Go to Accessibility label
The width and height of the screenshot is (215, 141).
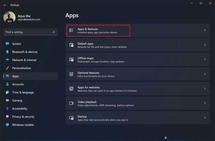[x=20, y=109]
